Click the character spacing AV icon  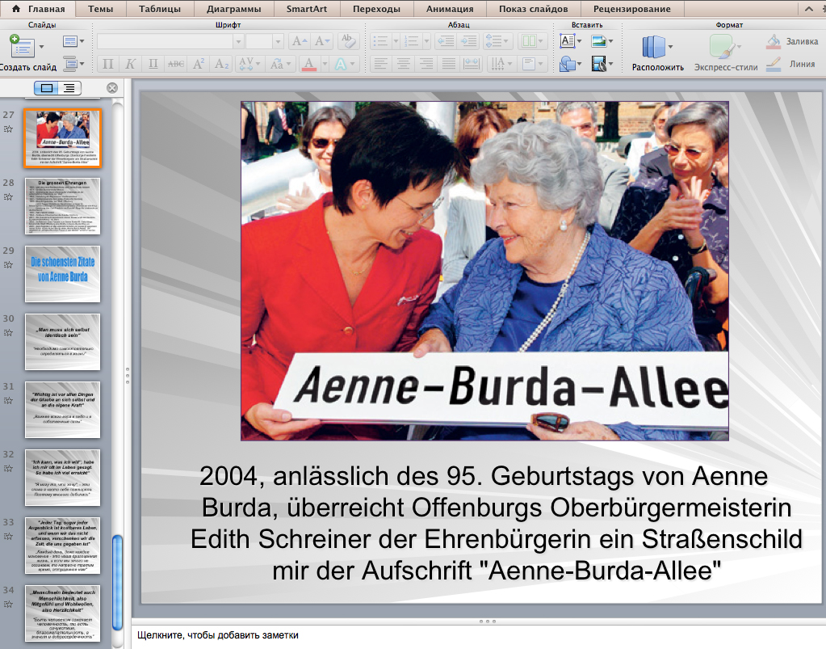[x=249, y=64]
